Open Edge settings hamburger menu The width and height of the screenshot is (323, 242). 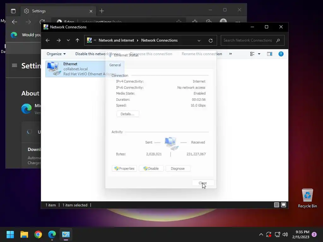coord(15,66)
